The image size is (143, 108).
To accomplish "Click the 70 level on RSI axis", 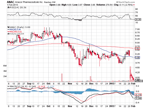I will coord(136,12).
